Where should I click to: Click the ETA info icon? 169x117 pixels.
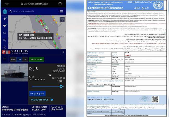point(64,78)
